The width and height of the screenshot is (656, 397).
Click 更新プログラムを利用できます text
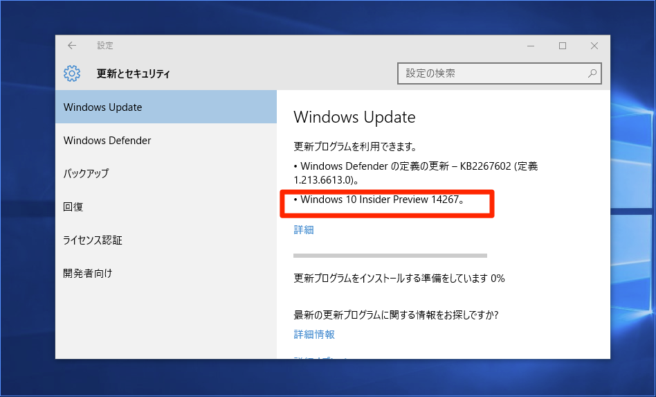click(x=355, y=147)
